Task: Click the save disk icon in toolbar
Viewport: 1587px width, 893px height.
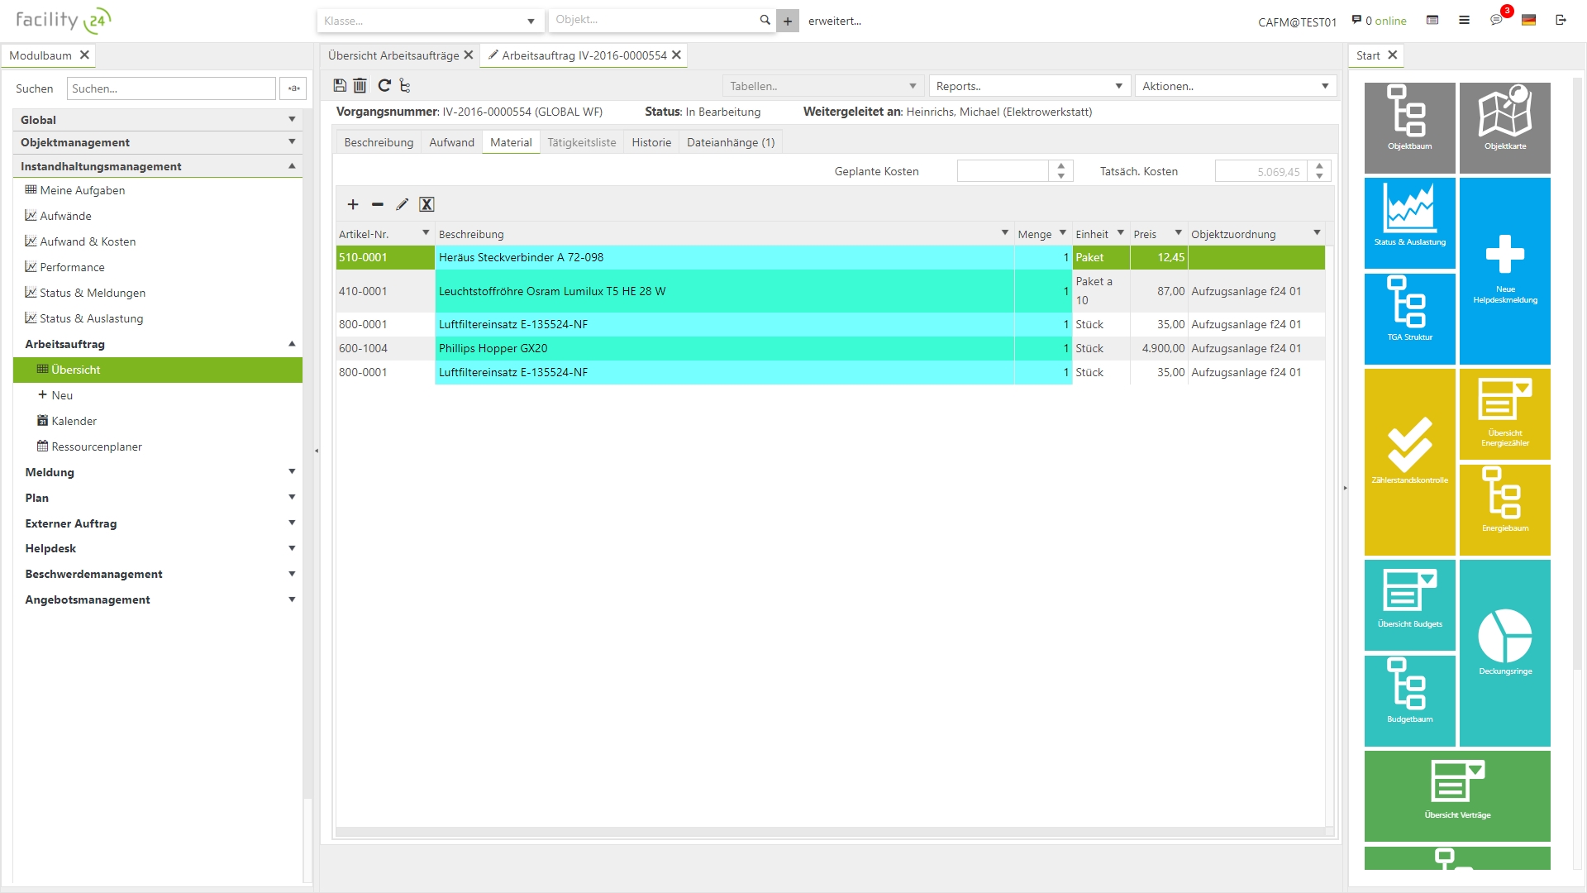Action: 340,85
